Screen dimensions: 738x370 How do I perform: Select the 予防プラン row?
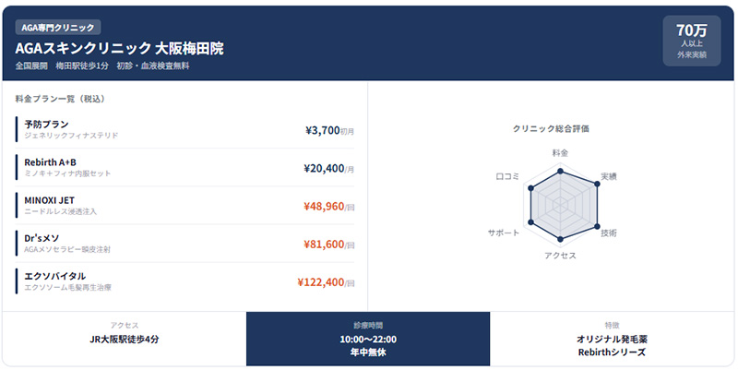[184, 129]
